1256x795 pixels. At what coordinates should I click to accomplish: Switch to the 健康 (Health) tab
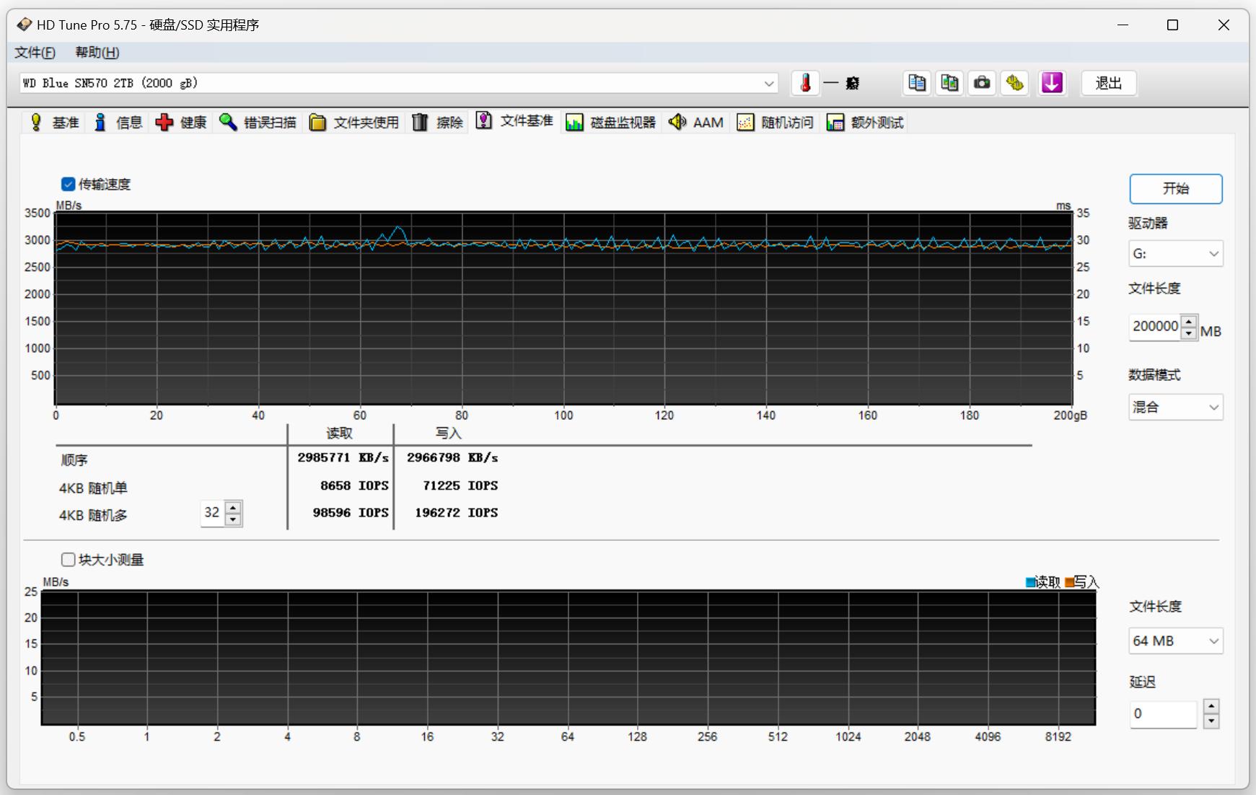(x=191, y=122)
